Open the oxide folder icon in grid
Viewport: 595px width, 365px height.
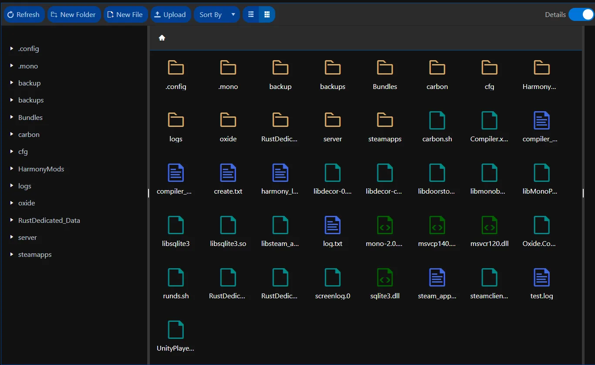[228, 120]
